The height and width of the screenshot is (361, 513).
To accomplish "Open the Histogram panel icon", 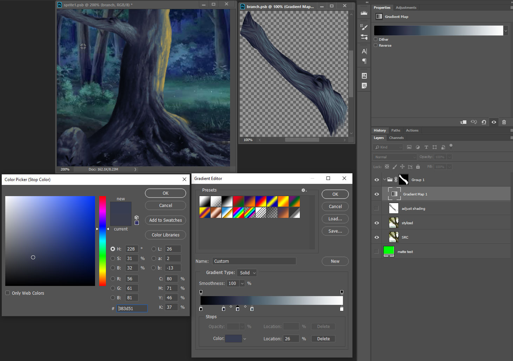I will tap(364, 13).
